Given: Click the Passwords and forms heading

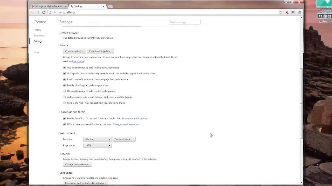Looking at the screenshot, I should coord(72,112).
